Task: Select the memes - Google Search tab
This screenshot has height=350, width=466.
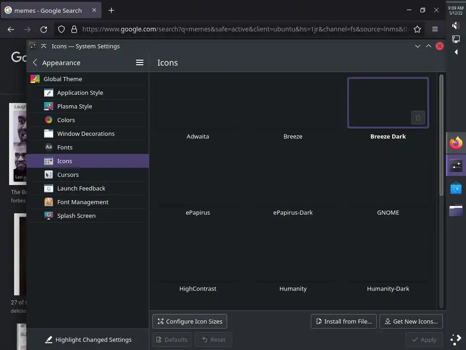Action: (51, 10)
